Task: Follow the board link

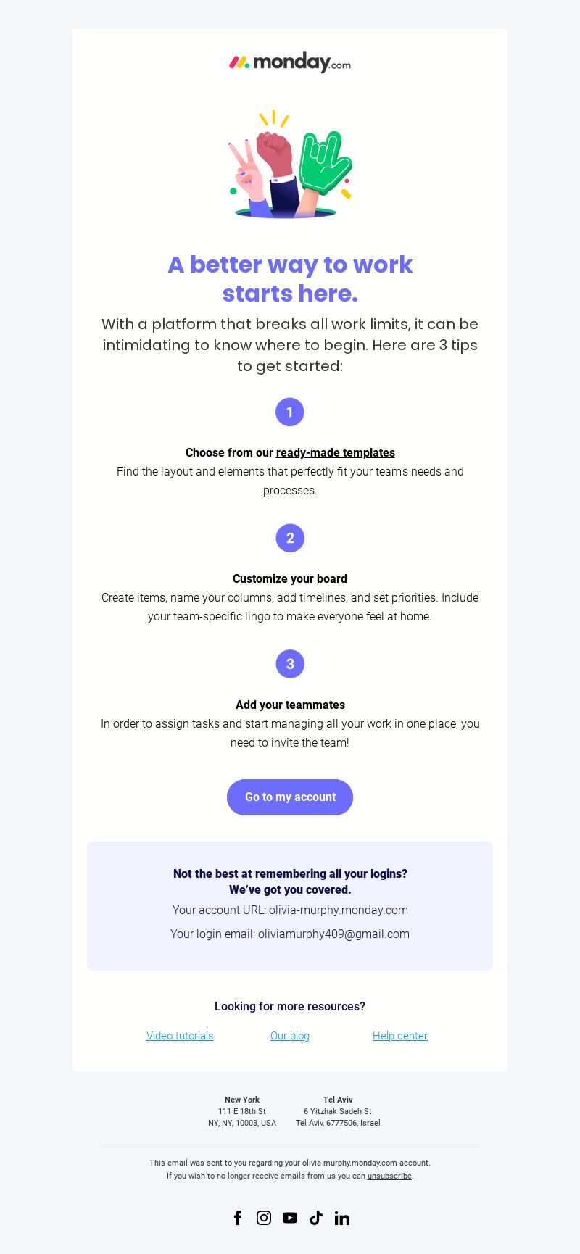Action: (332, 578)
